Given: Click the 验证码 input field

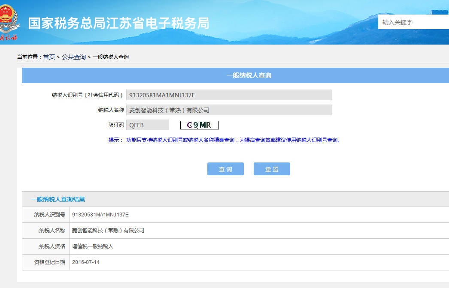Looking at the screenshot, I should tap(148, 125).
